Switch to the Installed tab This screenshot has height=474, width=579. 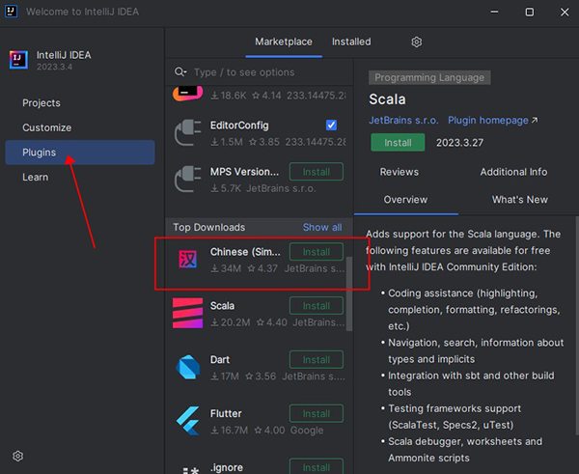[x=351, y=42]
